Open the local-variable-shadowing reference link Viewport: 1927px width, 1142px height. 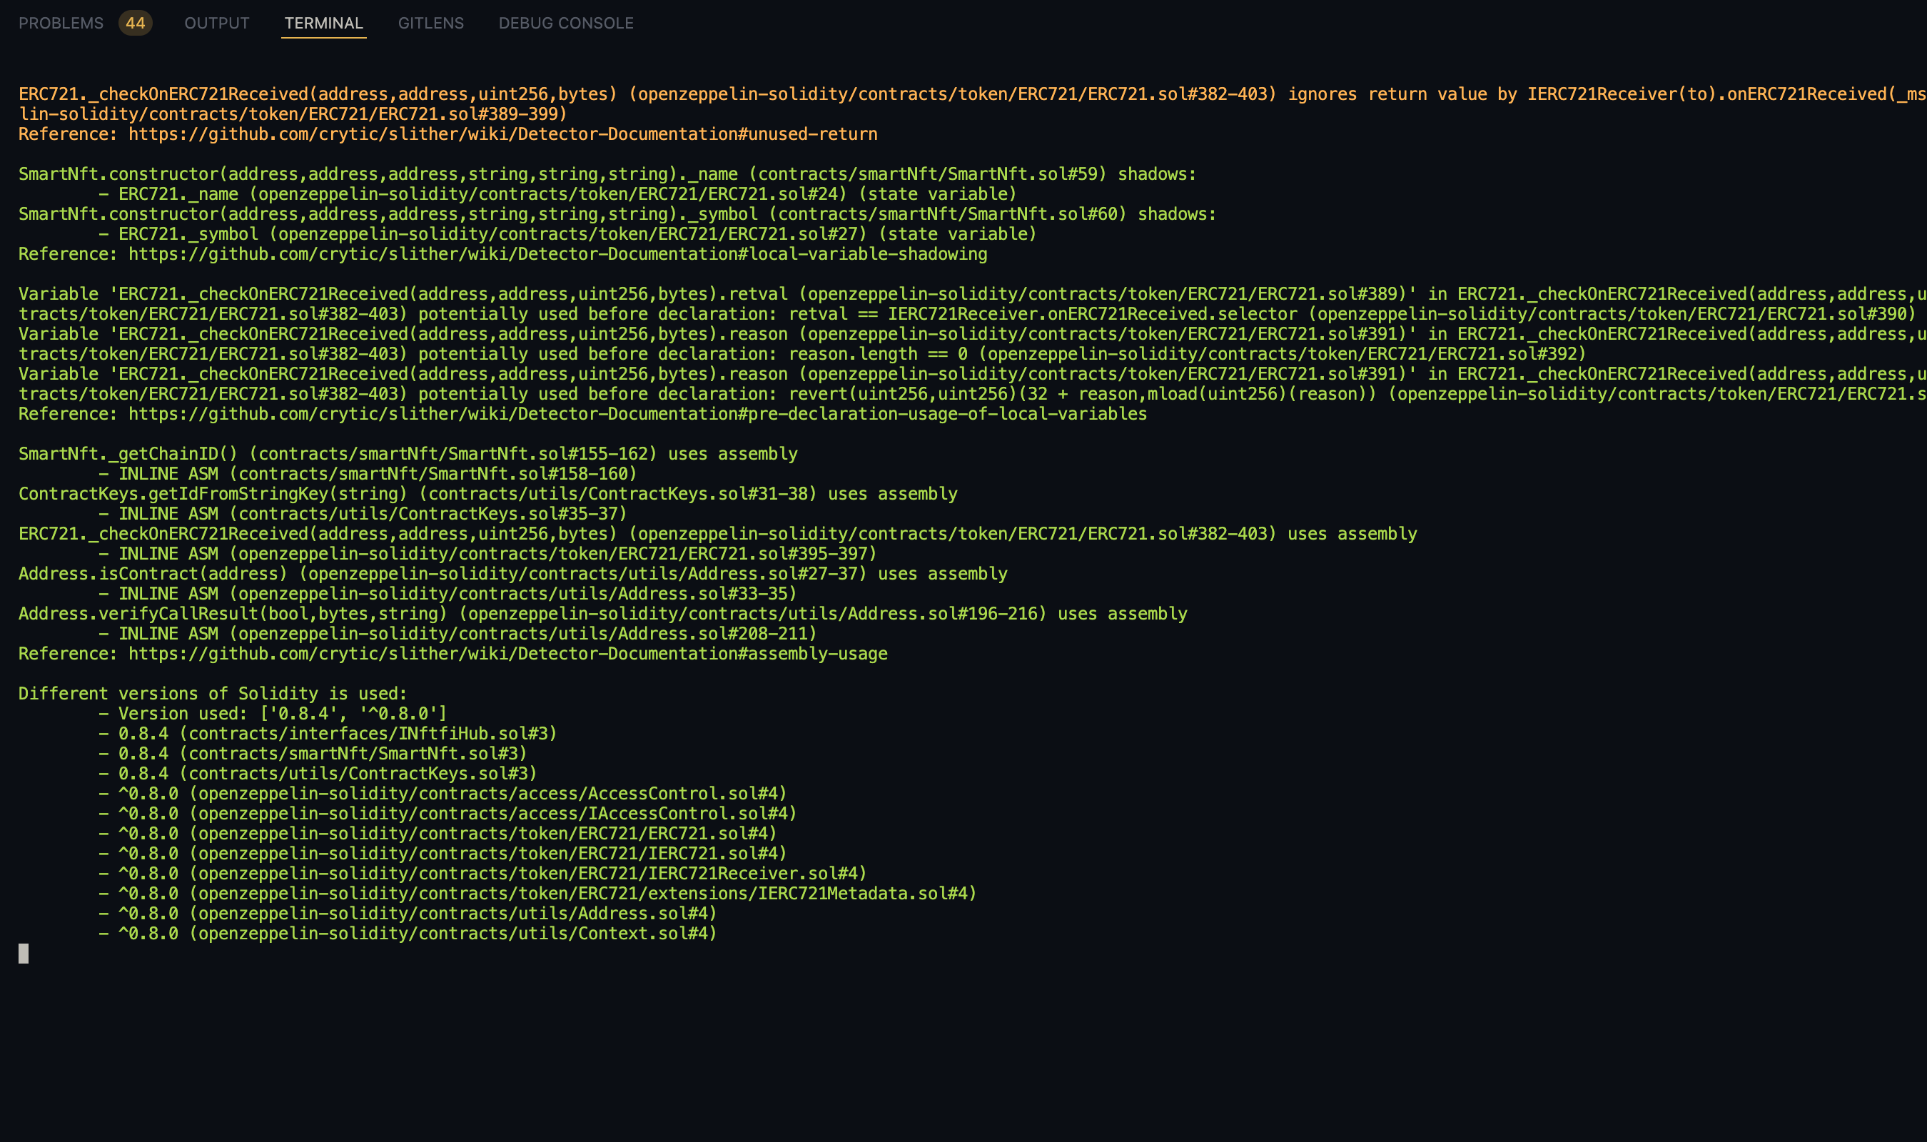tap(557, 254)
